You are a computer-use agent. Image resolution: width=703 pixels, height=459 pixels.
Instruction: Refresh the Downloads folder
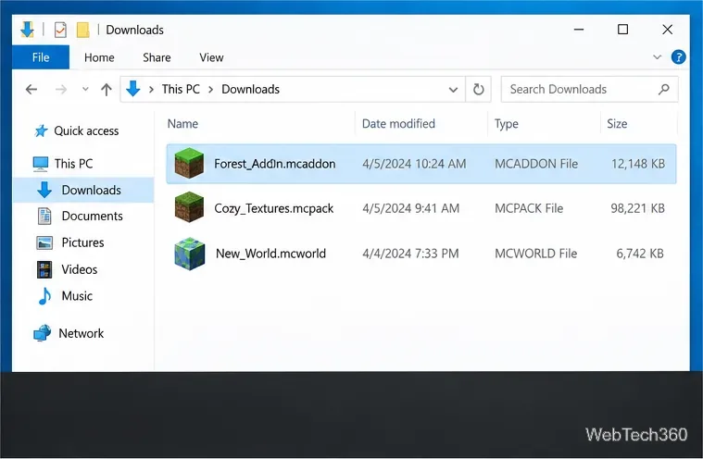pos(478,90)
